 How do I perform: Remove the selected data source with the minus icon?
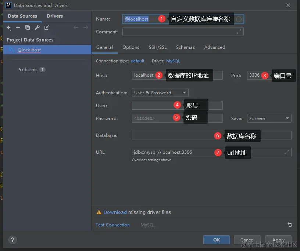pyautogui.click(x=18, y=28)
